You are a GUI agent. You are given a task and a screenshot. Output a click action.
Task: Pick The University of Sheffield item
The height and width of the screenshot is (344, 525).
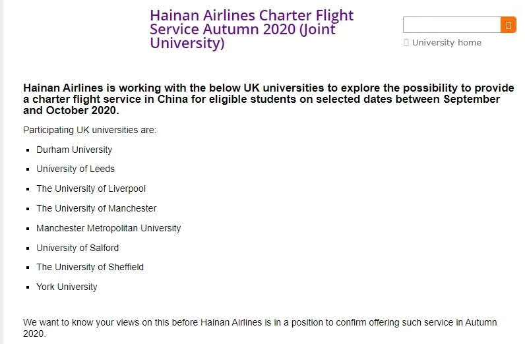pyautogui.click(x=90, y=267)
